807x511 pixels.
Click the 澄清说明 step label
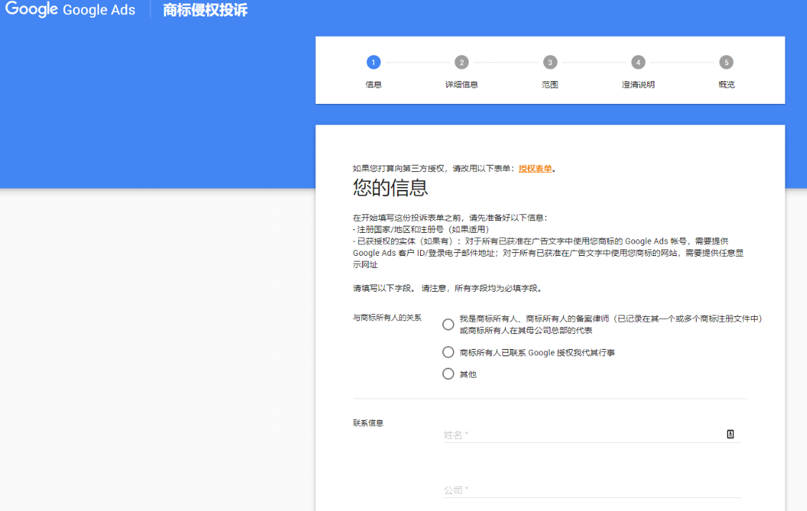pos(638,85)
